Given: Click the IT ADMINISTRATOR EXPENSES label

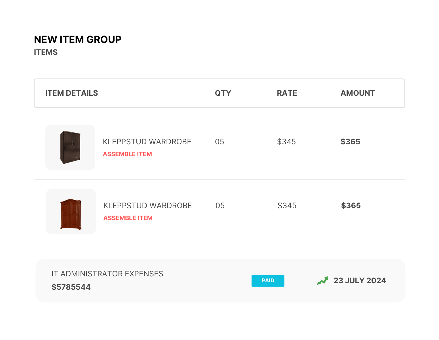Looking at the screenshot, I should click(107, 274).
